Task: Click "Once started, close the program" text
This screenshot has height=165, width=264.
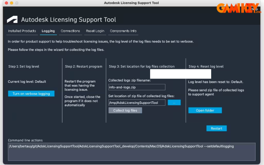Action: pos(82,101)
